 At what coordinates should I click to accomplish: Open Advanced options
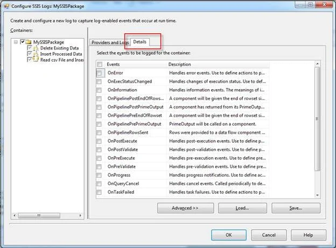coord(185,208)
